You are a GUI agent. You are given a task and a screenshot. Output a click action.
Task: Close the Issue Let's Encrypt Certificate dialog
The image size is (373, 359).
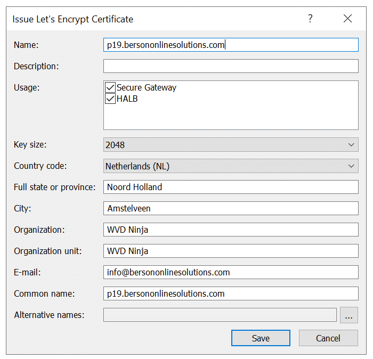(347, 18)
